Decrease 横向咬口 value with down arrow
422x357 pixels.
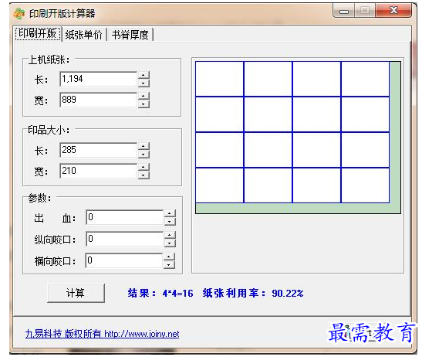pos(169,264)
